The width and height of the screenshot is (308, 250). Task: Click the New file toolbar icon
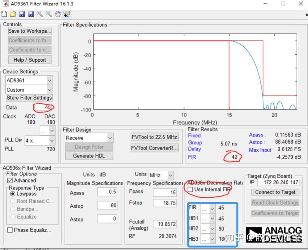[4, 14]
